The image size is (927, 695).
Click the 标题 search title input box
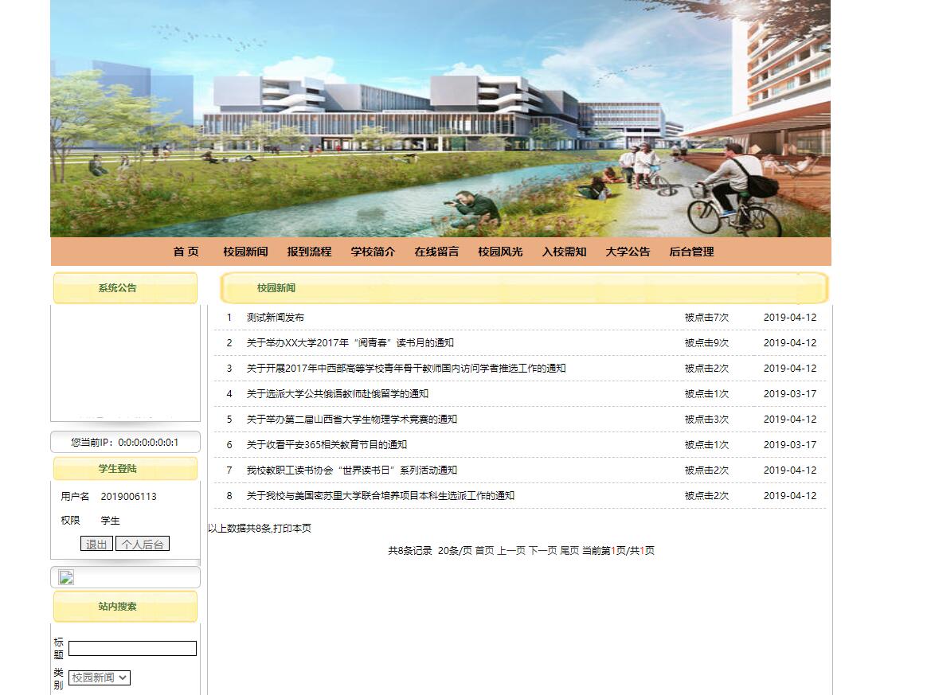pyautogui.click(x=131, y=648)
